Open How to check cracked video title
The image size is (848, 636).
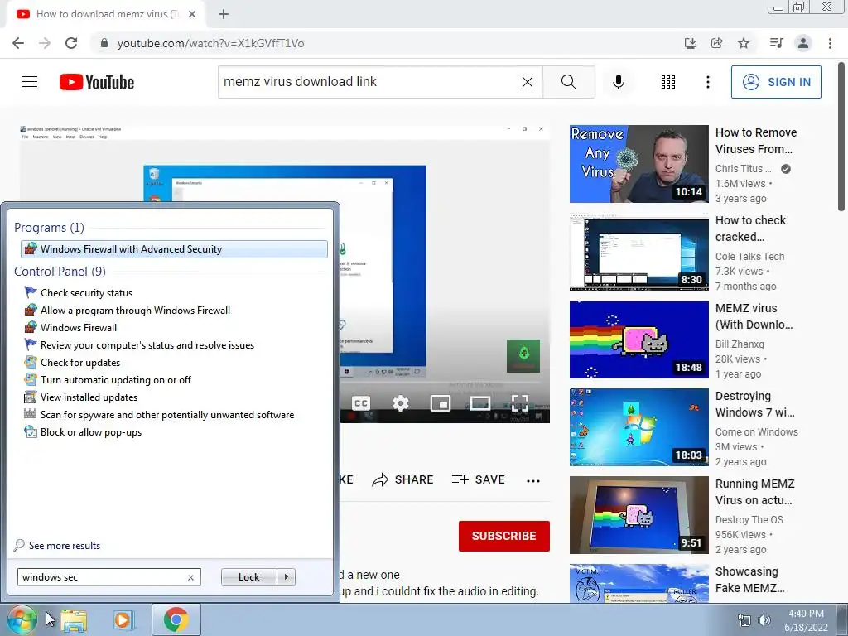750,229
